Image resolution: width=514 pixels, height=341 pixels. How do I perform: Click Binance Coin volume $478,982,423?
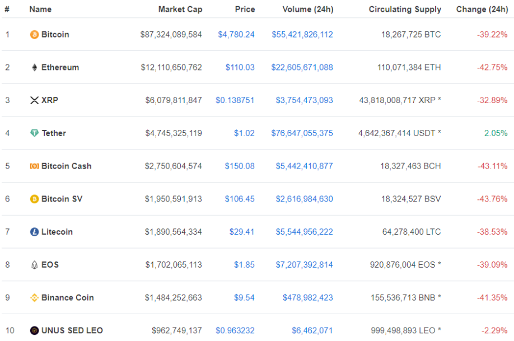point(308,297)
